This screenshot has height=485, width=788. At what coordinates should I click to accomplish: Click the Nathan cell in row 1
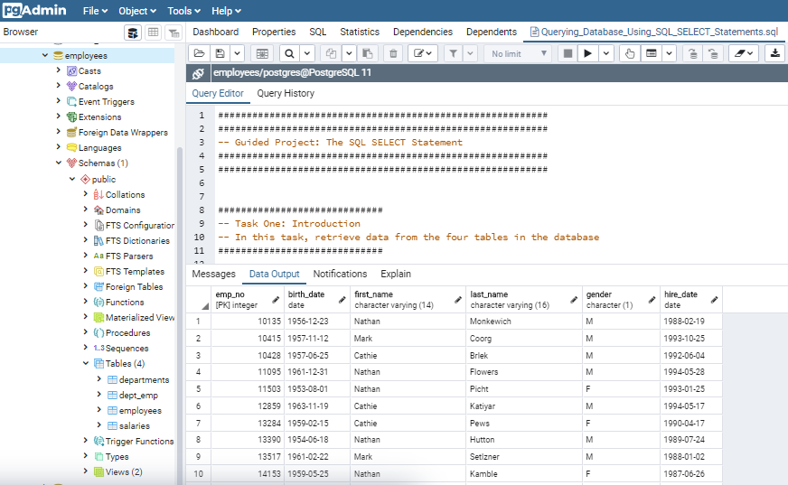coord(367,322)
